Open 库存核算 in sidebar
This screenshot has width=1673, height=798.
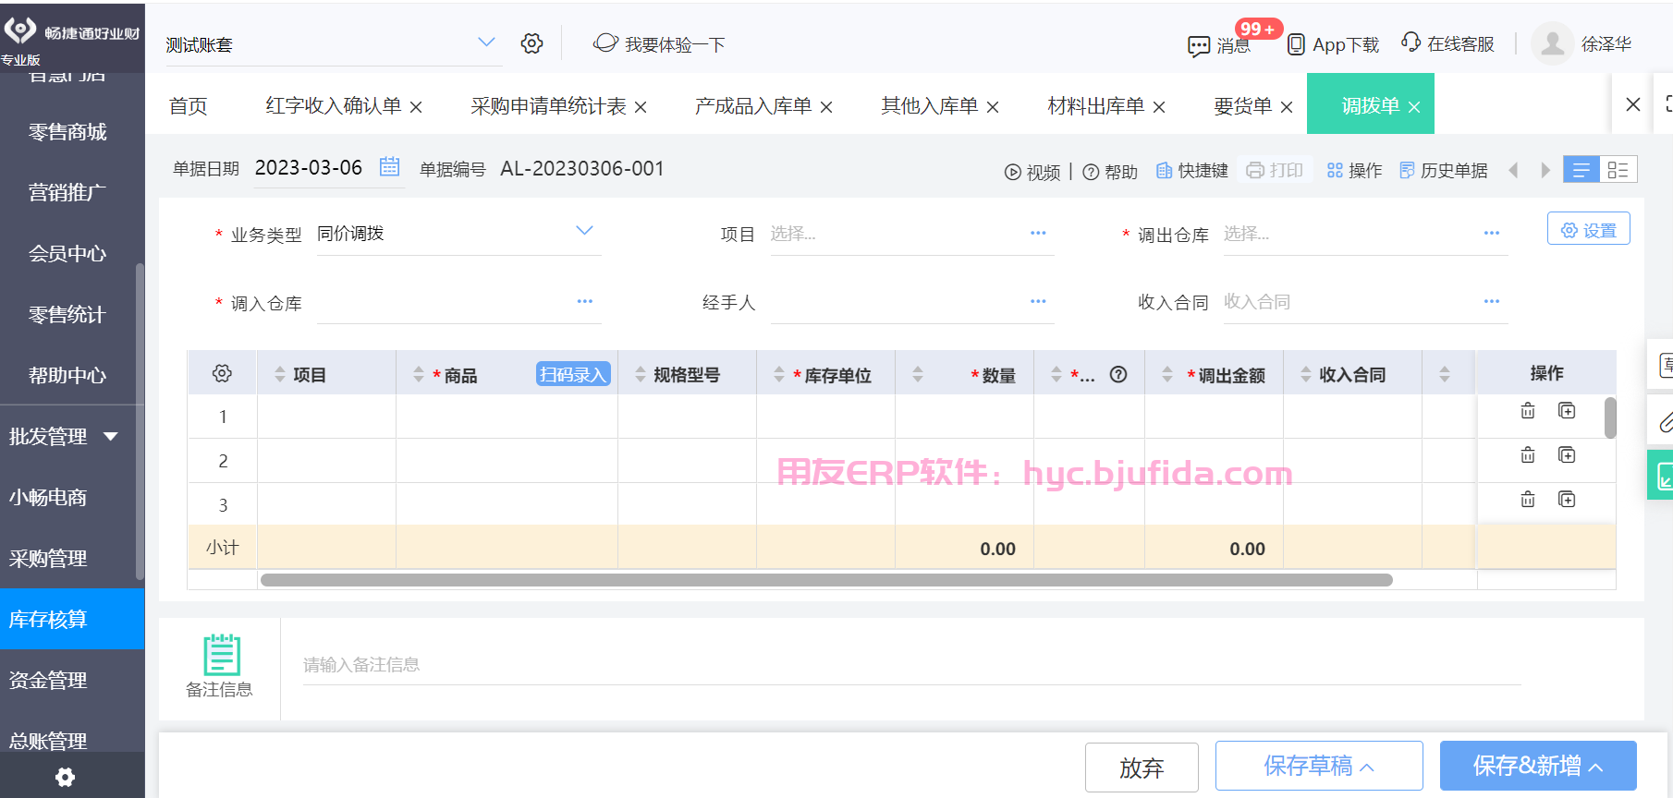pos(72,619)
